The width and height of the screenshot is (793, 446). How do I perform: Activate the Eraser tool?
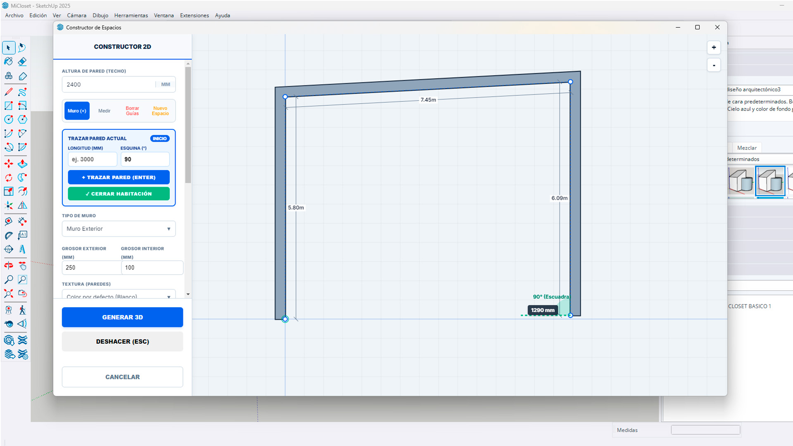(x=22, y=62)
